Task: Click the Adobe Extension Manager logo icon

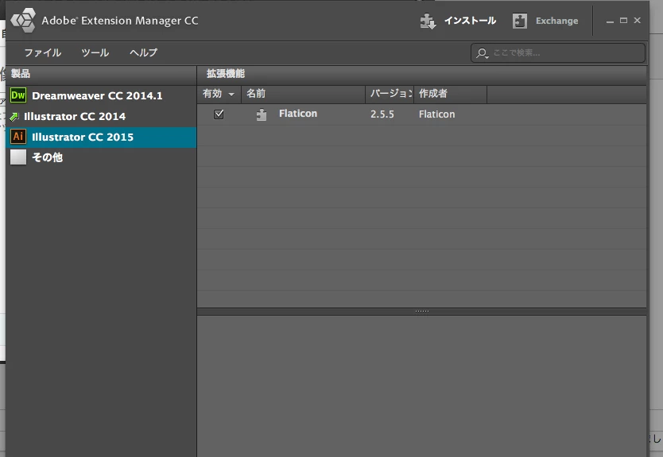Action: [x=23, y=20]
